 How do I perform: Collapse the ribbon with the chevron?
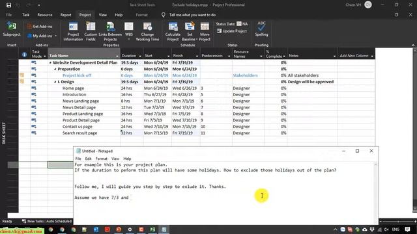click(412, 45)
